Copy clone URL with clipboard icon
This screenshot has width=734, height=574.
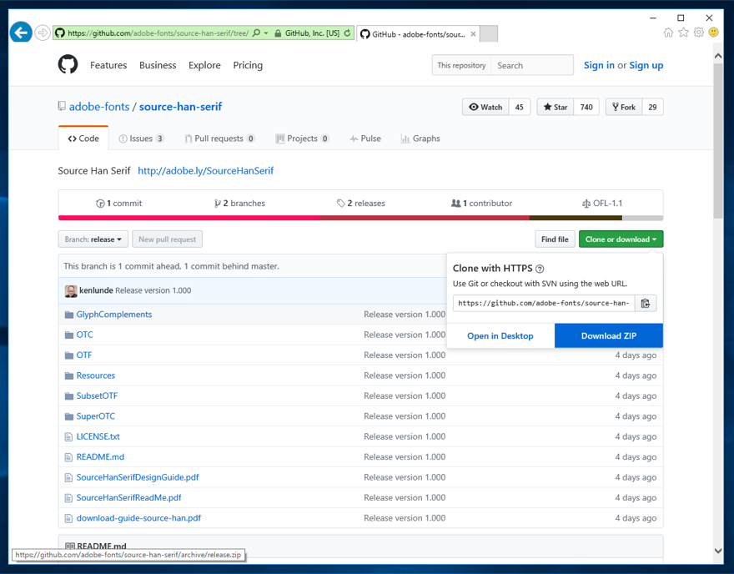(646, 303)
